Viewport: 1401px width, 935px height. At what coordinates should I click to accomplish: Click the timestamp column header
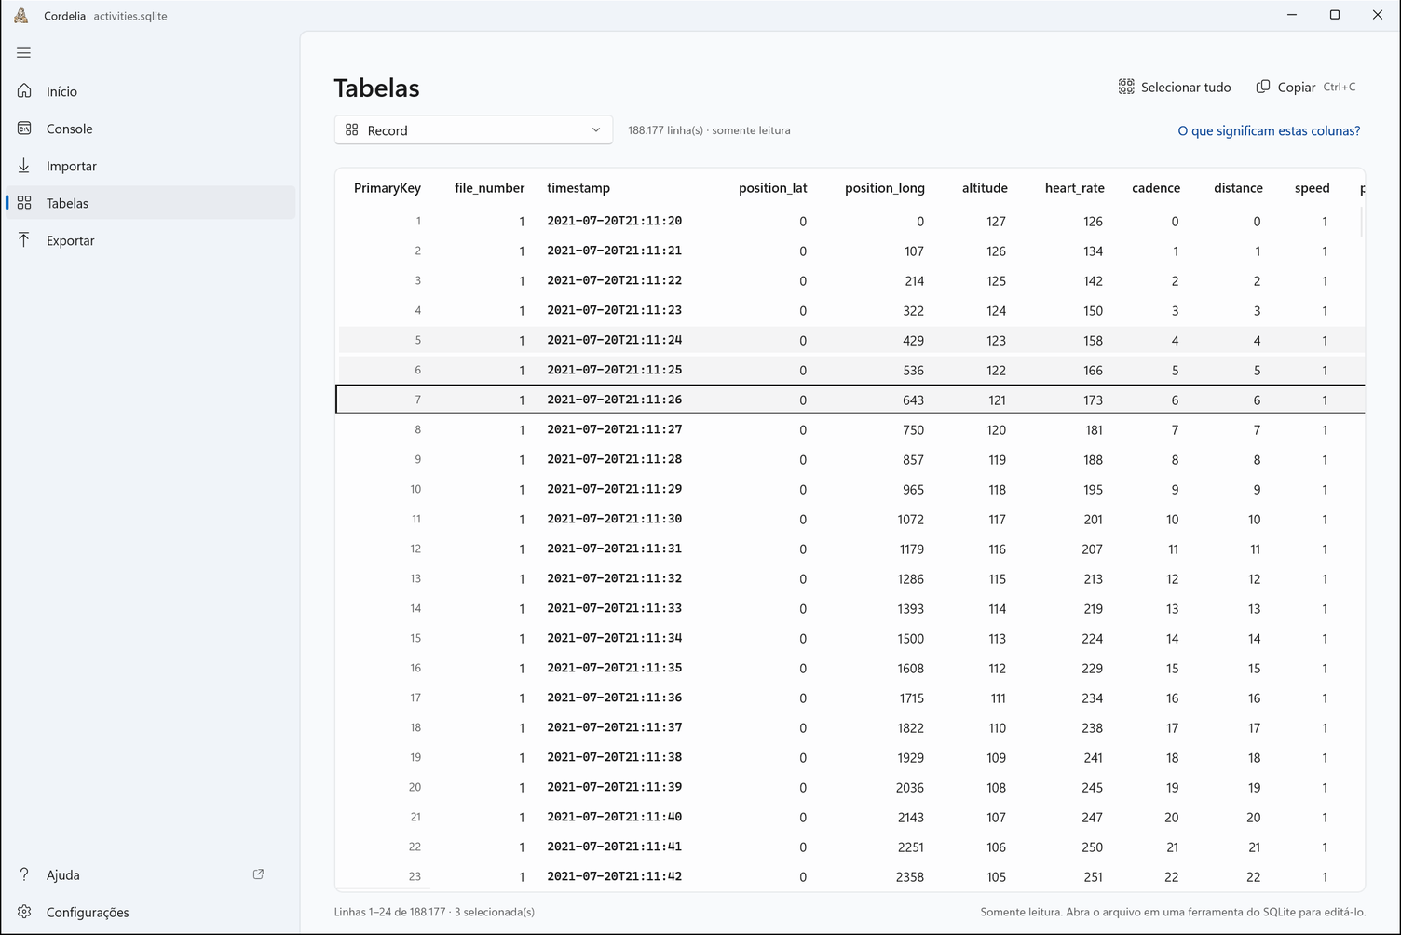click(578, 188)
